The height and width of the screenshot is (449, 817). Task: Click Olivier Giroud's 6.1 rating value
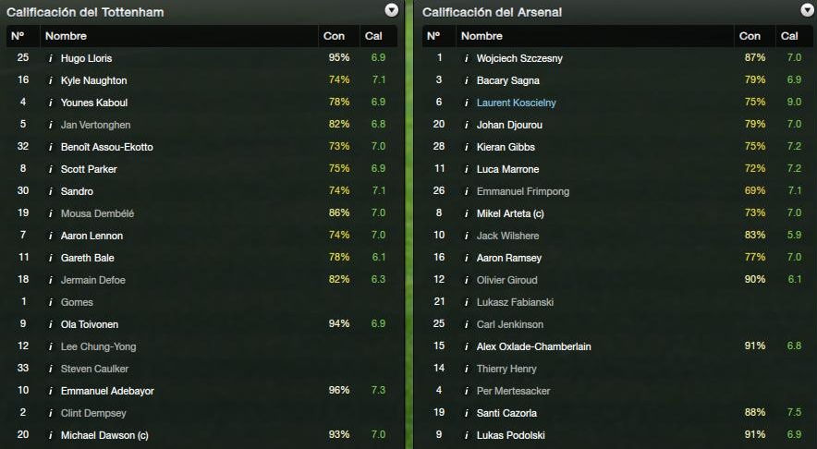coord(794,280)
